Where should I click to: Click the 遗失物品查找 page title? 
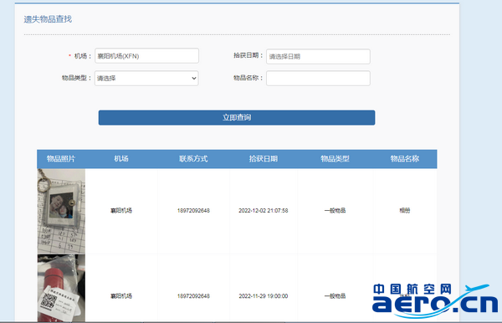click(48, 19)
